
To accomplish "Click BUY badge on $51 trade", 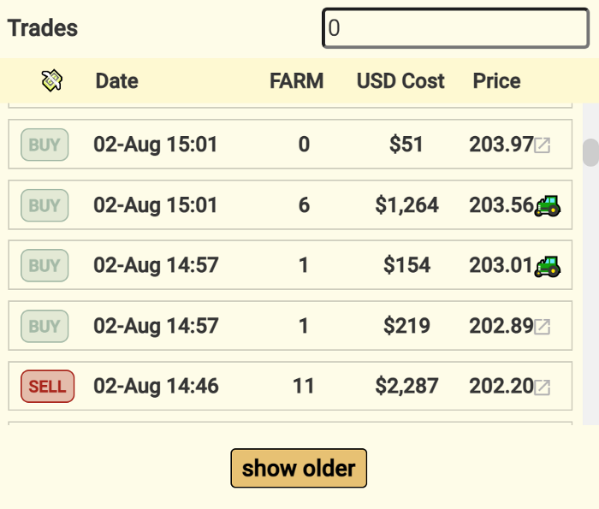I will [44, 145].
